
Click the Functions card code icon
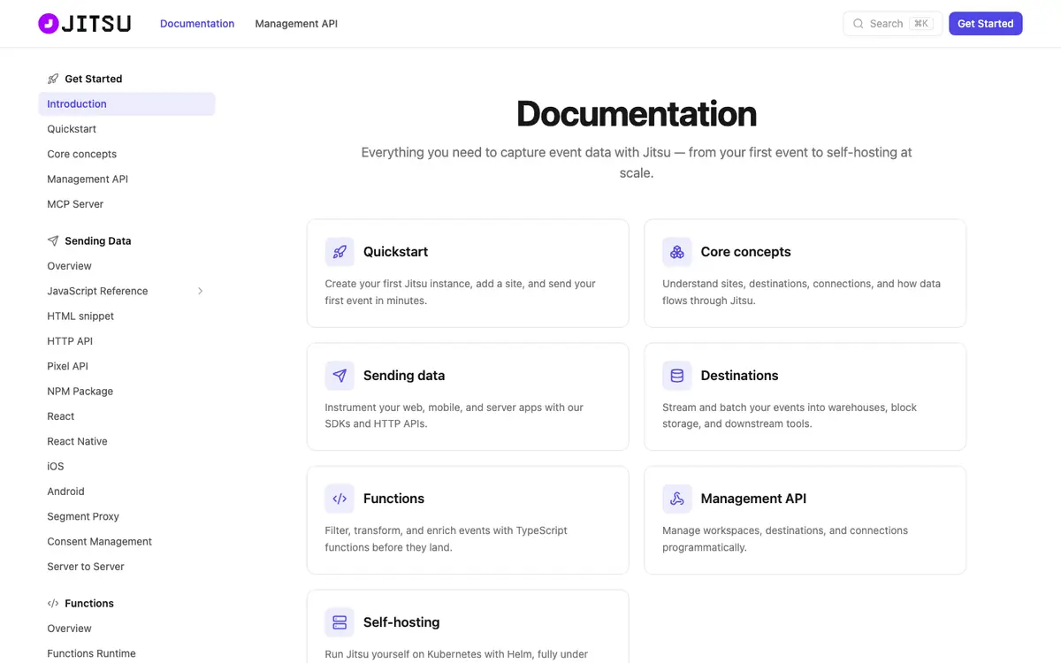pos(340,499)
